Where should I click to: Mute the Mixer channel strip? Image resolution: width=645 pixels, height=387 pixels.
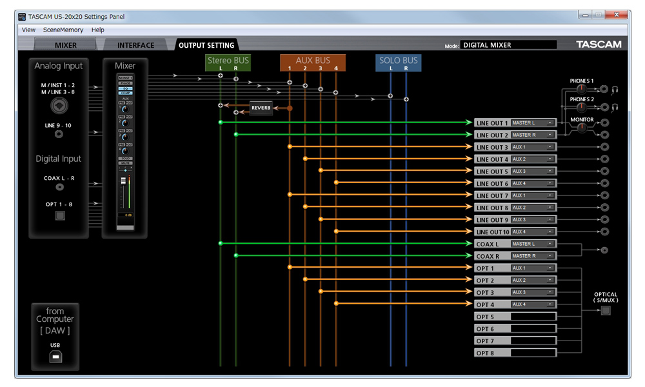pos(126,163)
